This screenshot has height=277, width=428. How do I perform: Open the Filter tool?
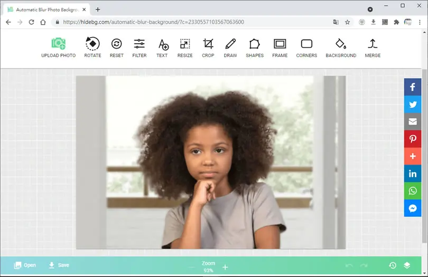(x=139, y=44)
